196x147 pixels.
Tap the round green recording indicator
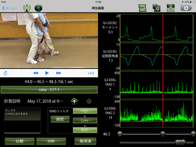[x=38, y=8]
